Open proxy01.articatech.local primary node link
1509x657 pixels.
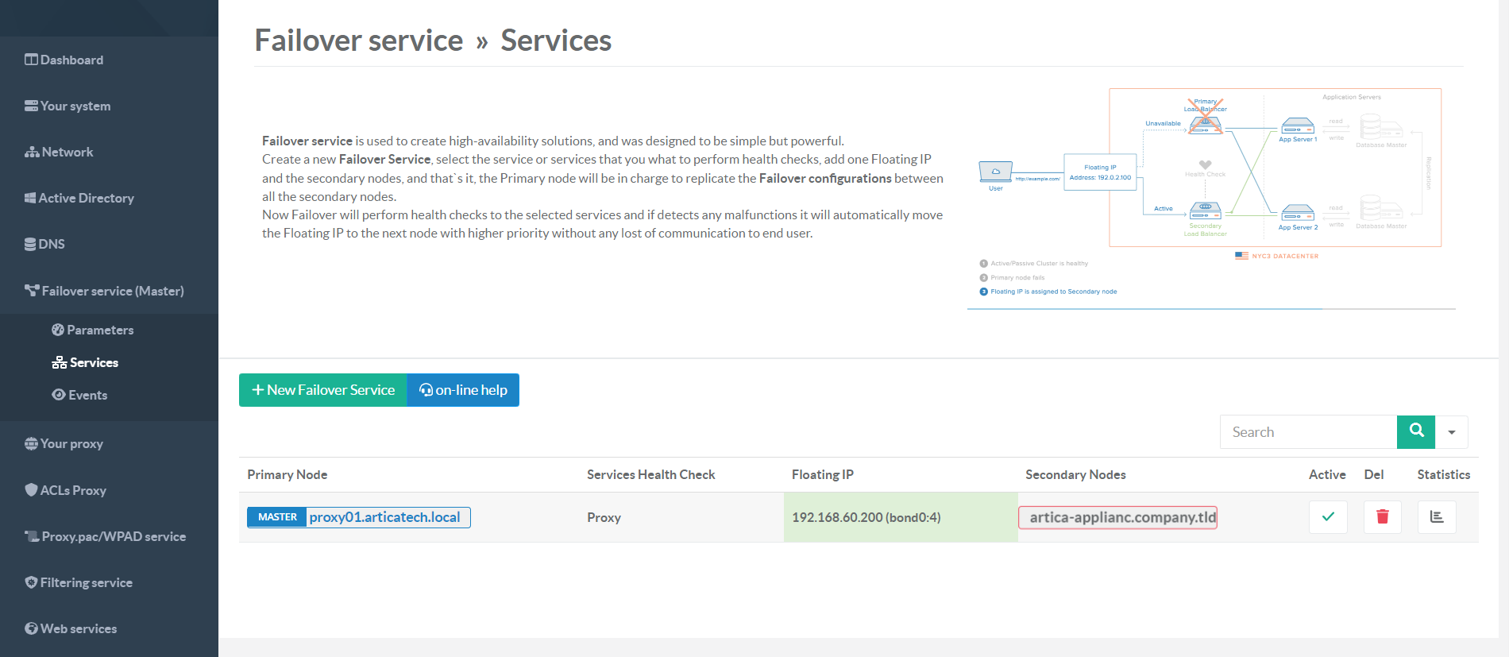click(384, 517)
